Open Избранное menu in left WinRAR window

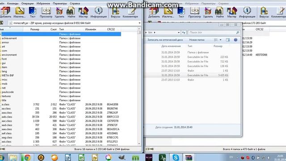click(x=43, y=4)
